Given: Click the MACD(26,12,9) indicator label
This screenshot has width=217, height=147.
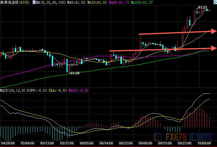Looking at the screenshot, I should pyautogui.click(x=13, y=91).
